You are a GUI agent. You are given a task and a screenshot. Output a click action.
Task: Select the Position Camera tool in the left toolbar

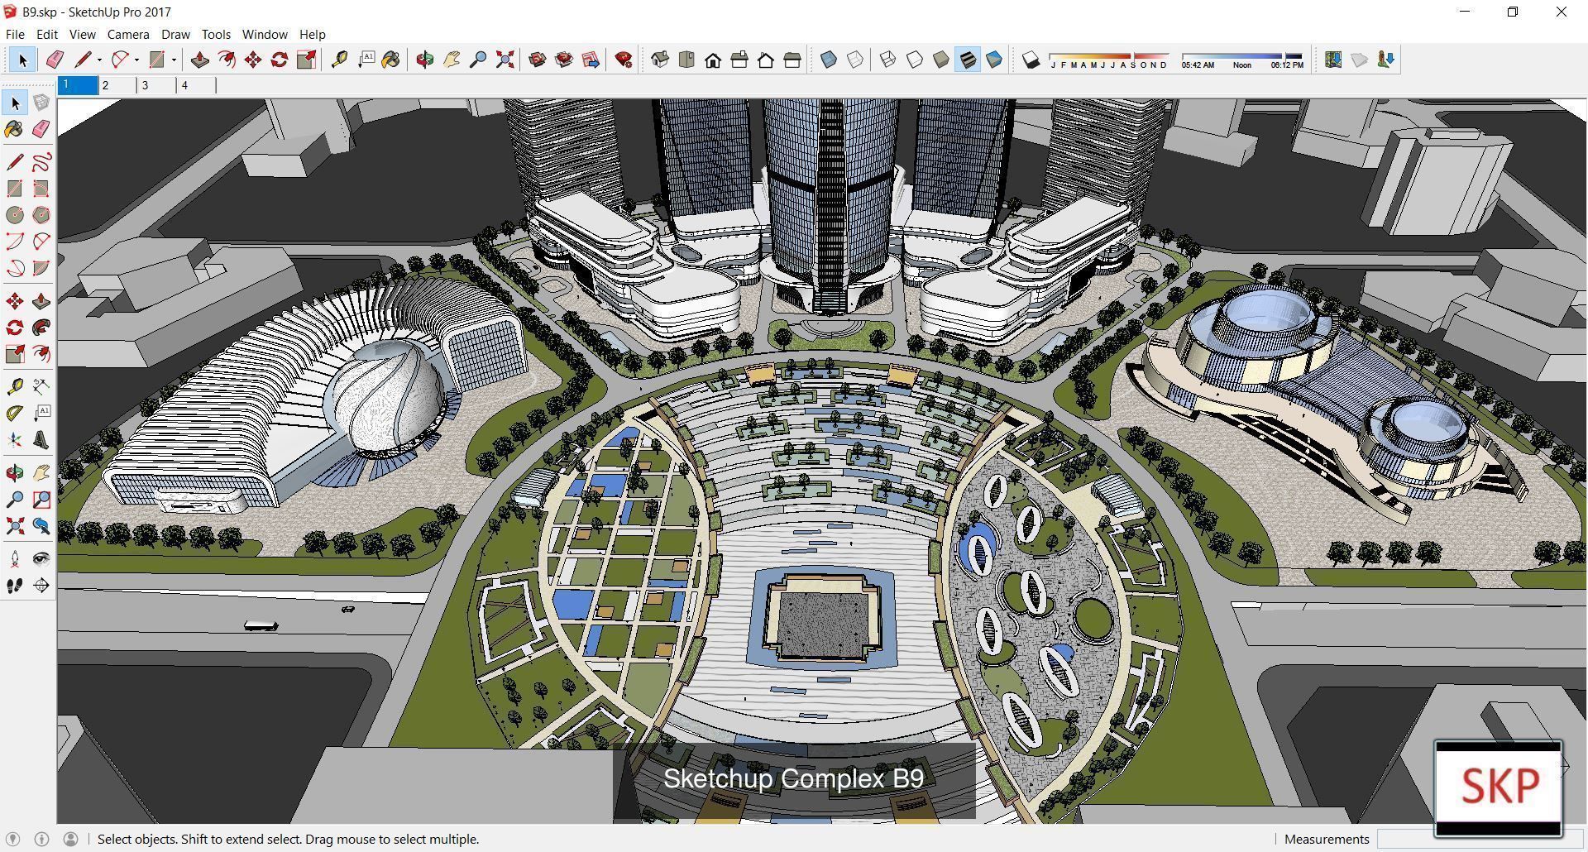click(15, 558)
